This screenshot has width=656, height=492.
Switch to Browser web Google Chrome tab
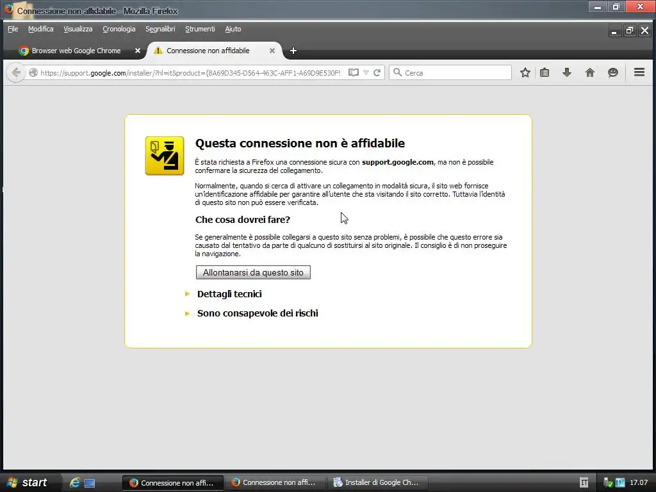pyautogui.click(x=76, y=51)
